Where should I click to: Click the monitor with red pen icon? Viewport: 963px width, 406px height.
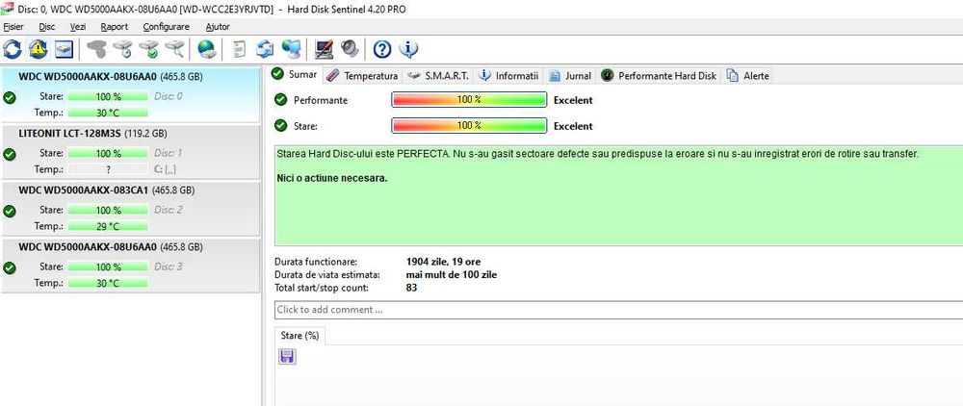[324, 49]
